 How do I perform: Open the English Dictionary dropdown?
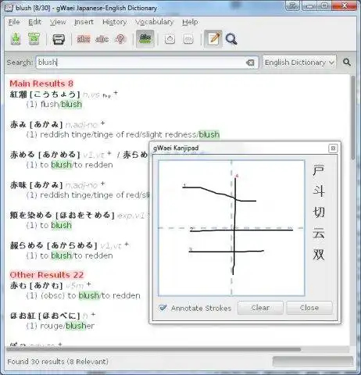pos(299,62)
